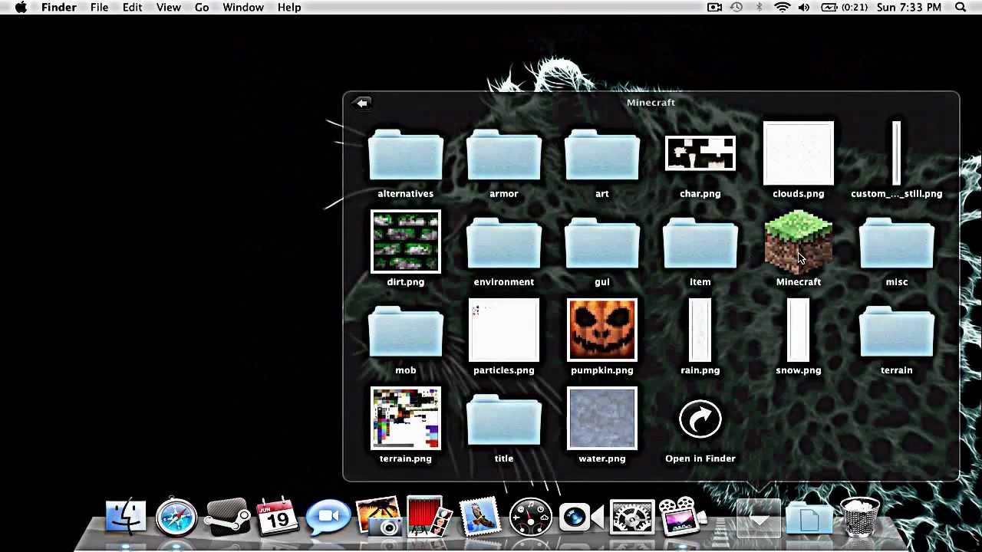Click the battery status (0:21) indicator
This screenshot has width=982, height=552.
[845, 8]
